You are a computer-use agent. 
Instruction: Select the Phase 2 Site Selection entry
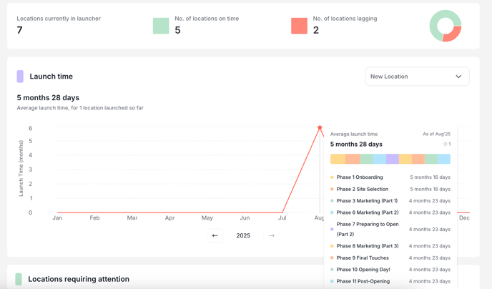(363, 190)
